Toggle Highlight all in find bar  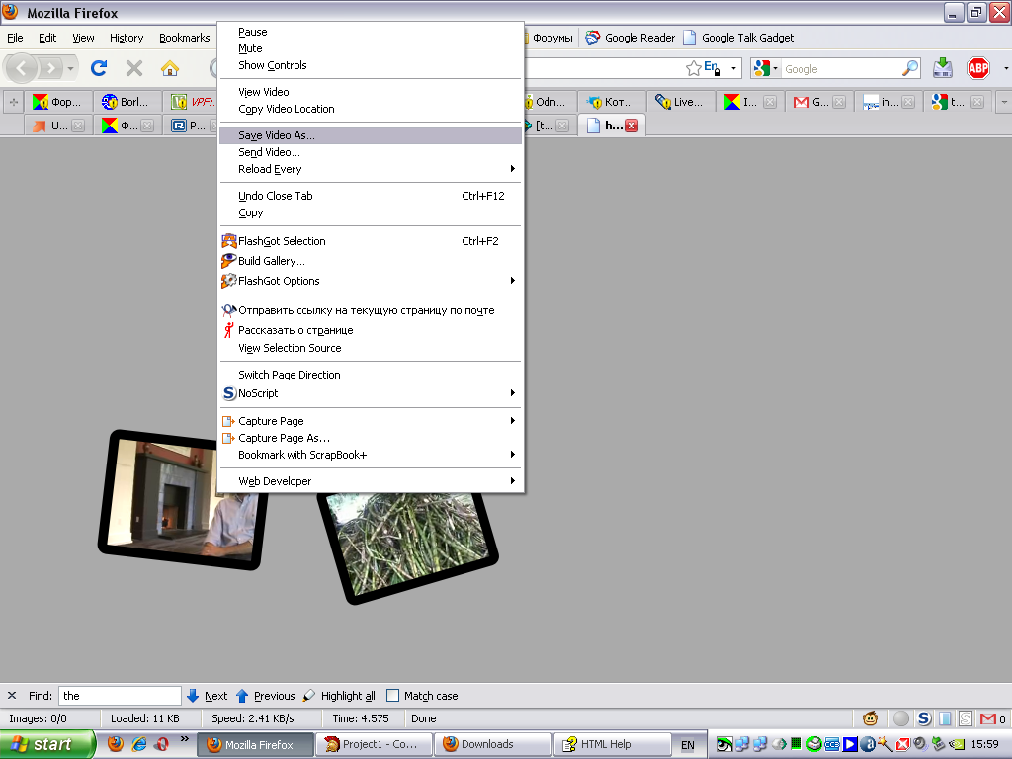(339, 696)
